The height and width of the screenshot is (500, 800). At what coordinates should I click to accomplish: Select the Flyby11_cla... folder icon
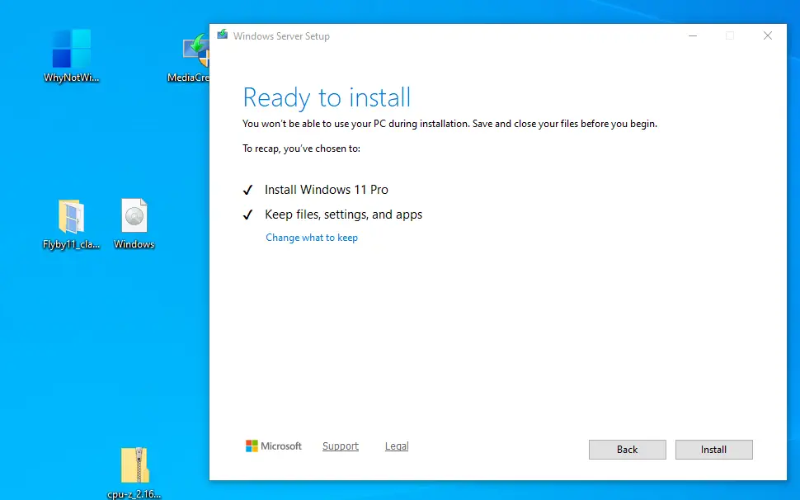72,224
